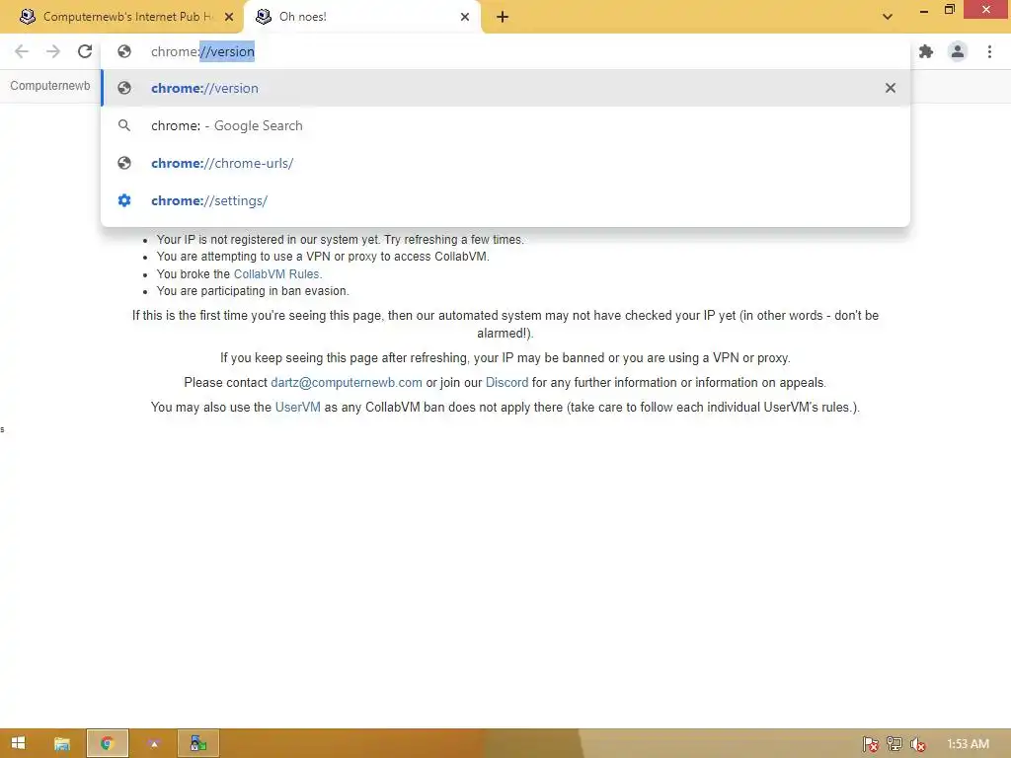
Task: Open the Extensions puzzle icon
Action: coord(926,51)
